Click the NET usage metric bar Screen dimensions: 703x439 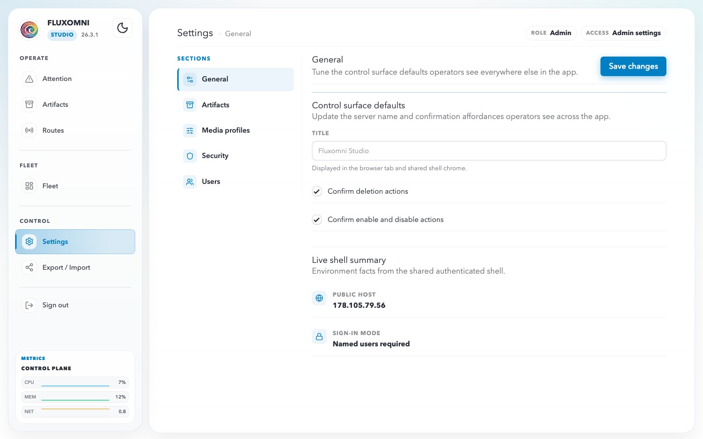[75, 412]
